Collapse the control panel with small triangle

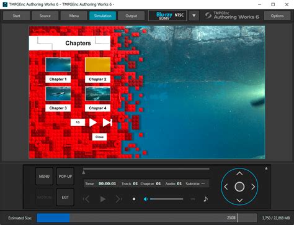266,168
